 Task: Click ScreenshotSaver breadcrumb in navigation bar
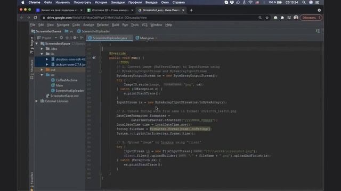coord(46,31)
